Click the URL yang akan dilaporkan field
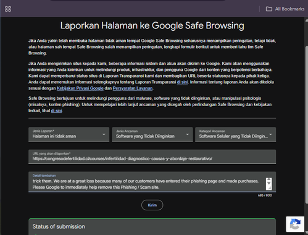308x235 pixels. click(x=152, y=157)
